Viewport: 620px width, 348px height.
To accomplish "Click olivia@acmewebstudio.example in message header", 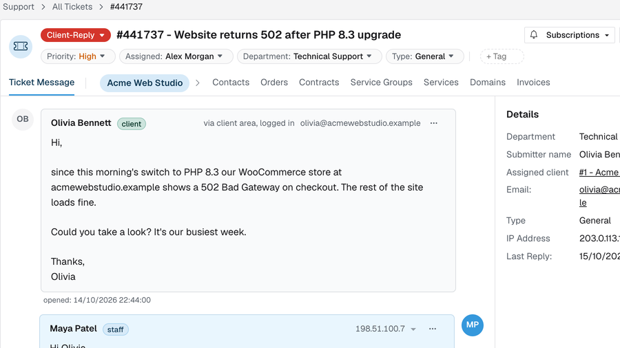I will pyautogui.click(x=360, y=123).
